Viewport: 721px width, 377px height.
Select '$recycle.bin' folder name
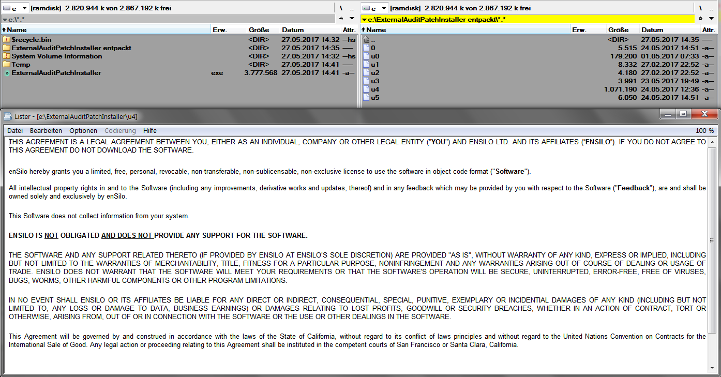(x=32, y=40)
